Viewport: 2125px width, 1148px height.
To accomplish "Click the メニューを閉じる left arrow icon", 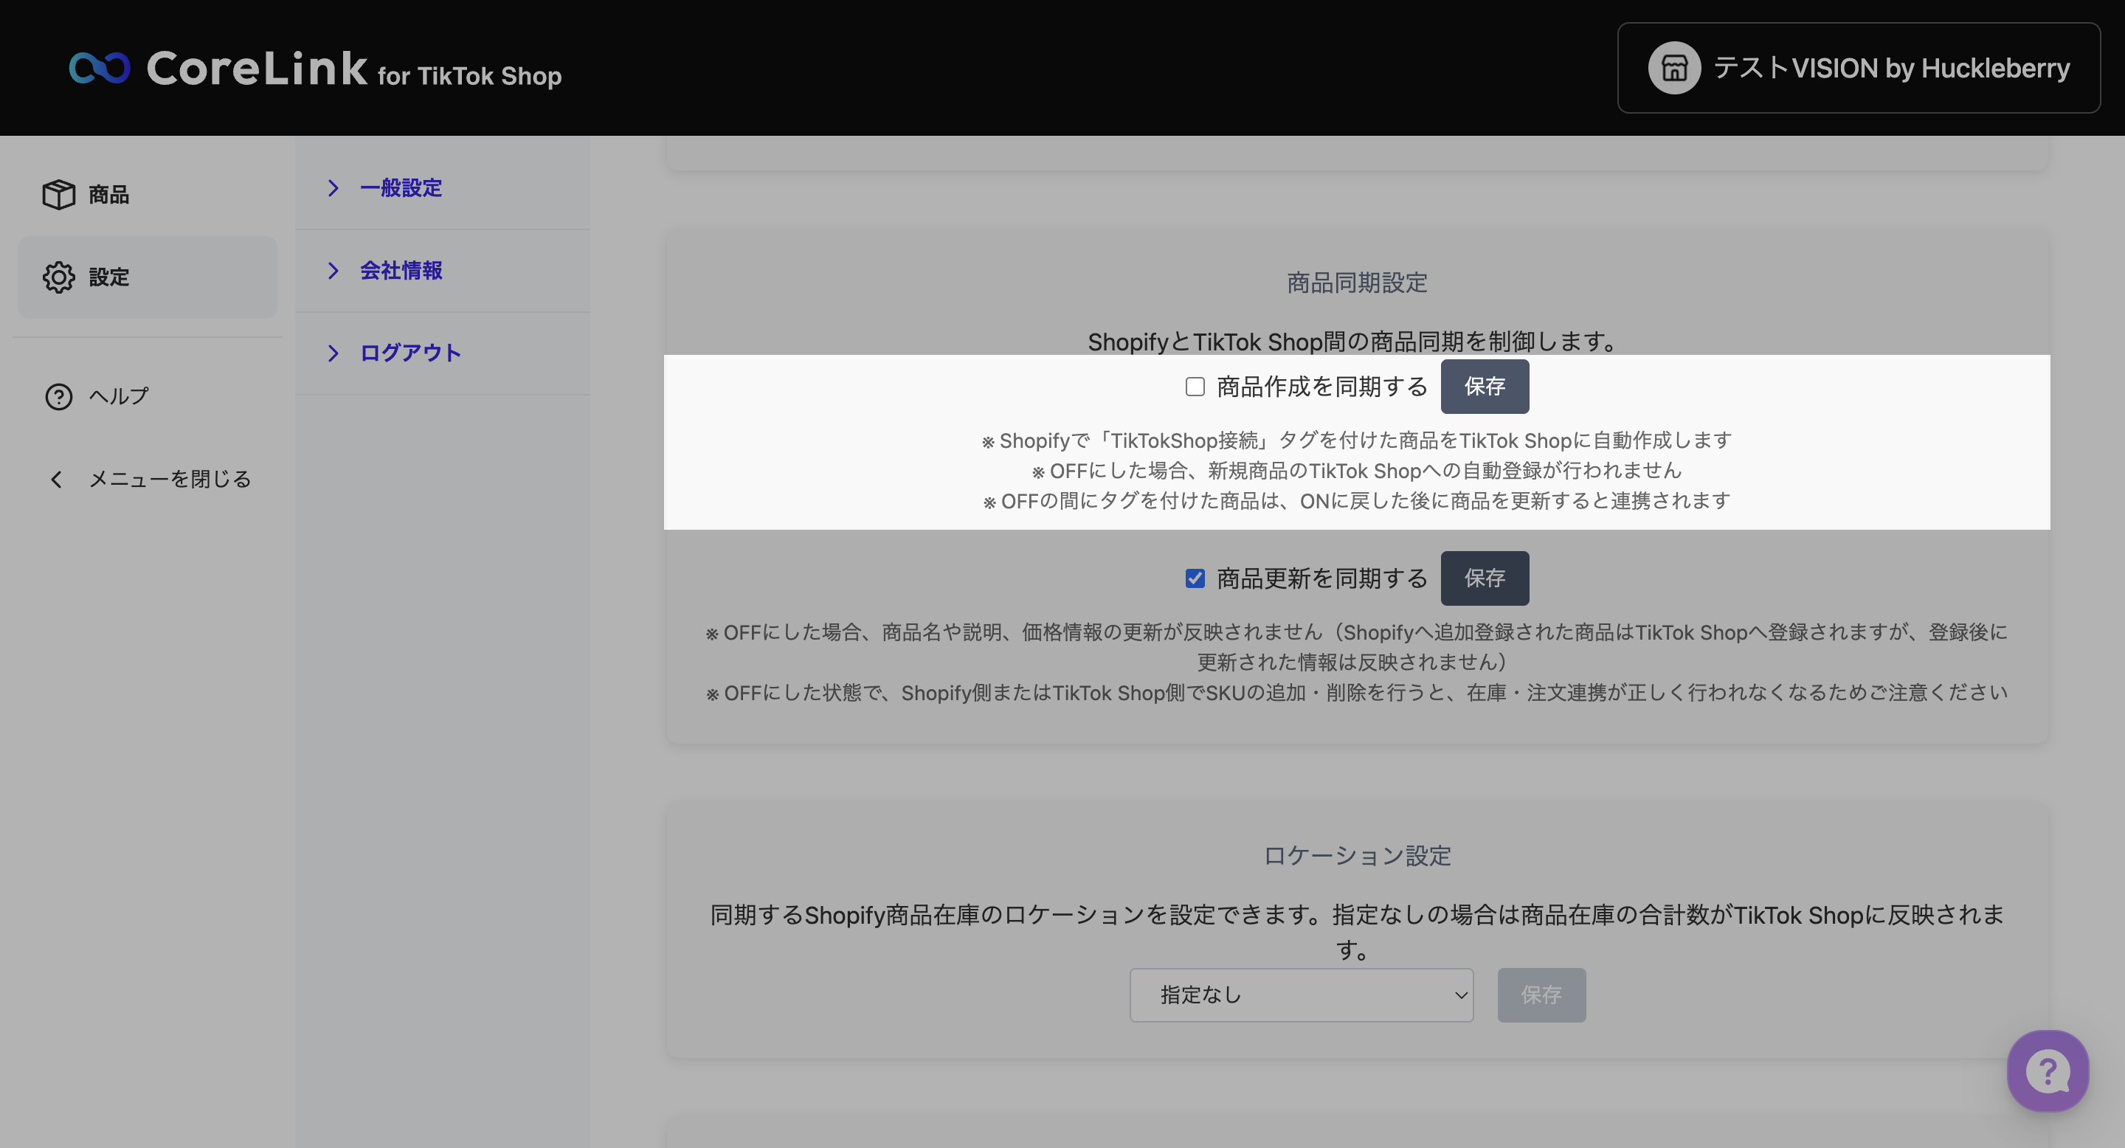I will coord(56,479).
